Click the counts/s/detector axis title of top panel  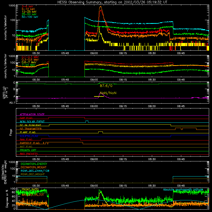click(x=5, y=28)
